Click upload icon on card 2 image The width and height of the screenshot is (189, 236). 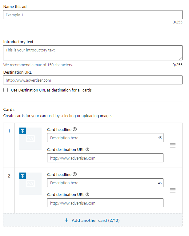point(23,176)
